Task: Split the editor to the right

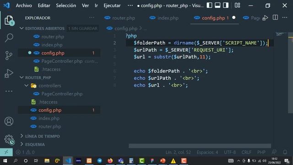Action: coord(275,17)
